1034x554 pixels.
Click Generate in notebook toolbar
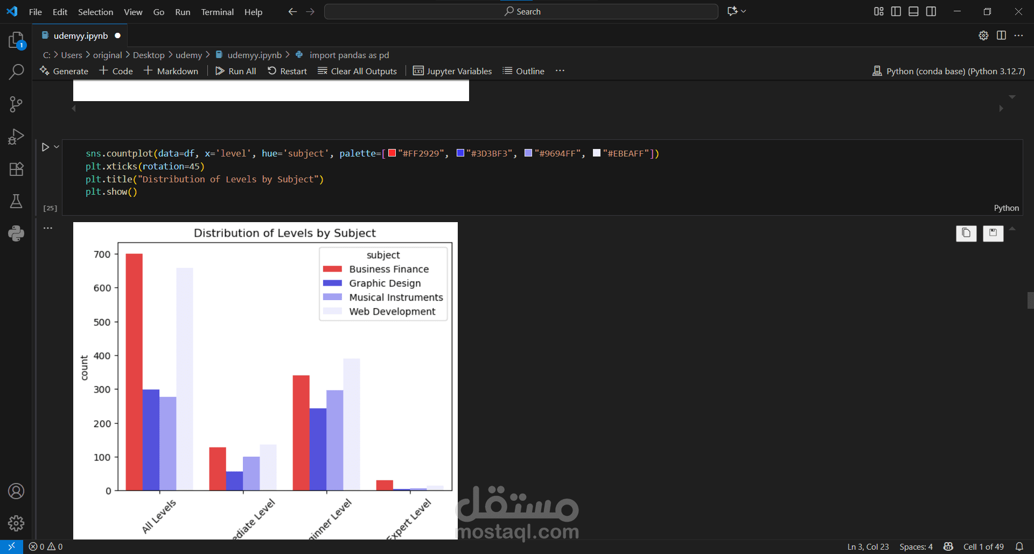(64, 71)
